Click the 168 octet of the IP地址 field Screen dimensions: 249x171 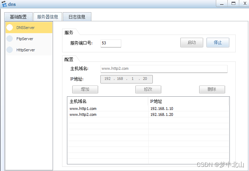point(120,79)
